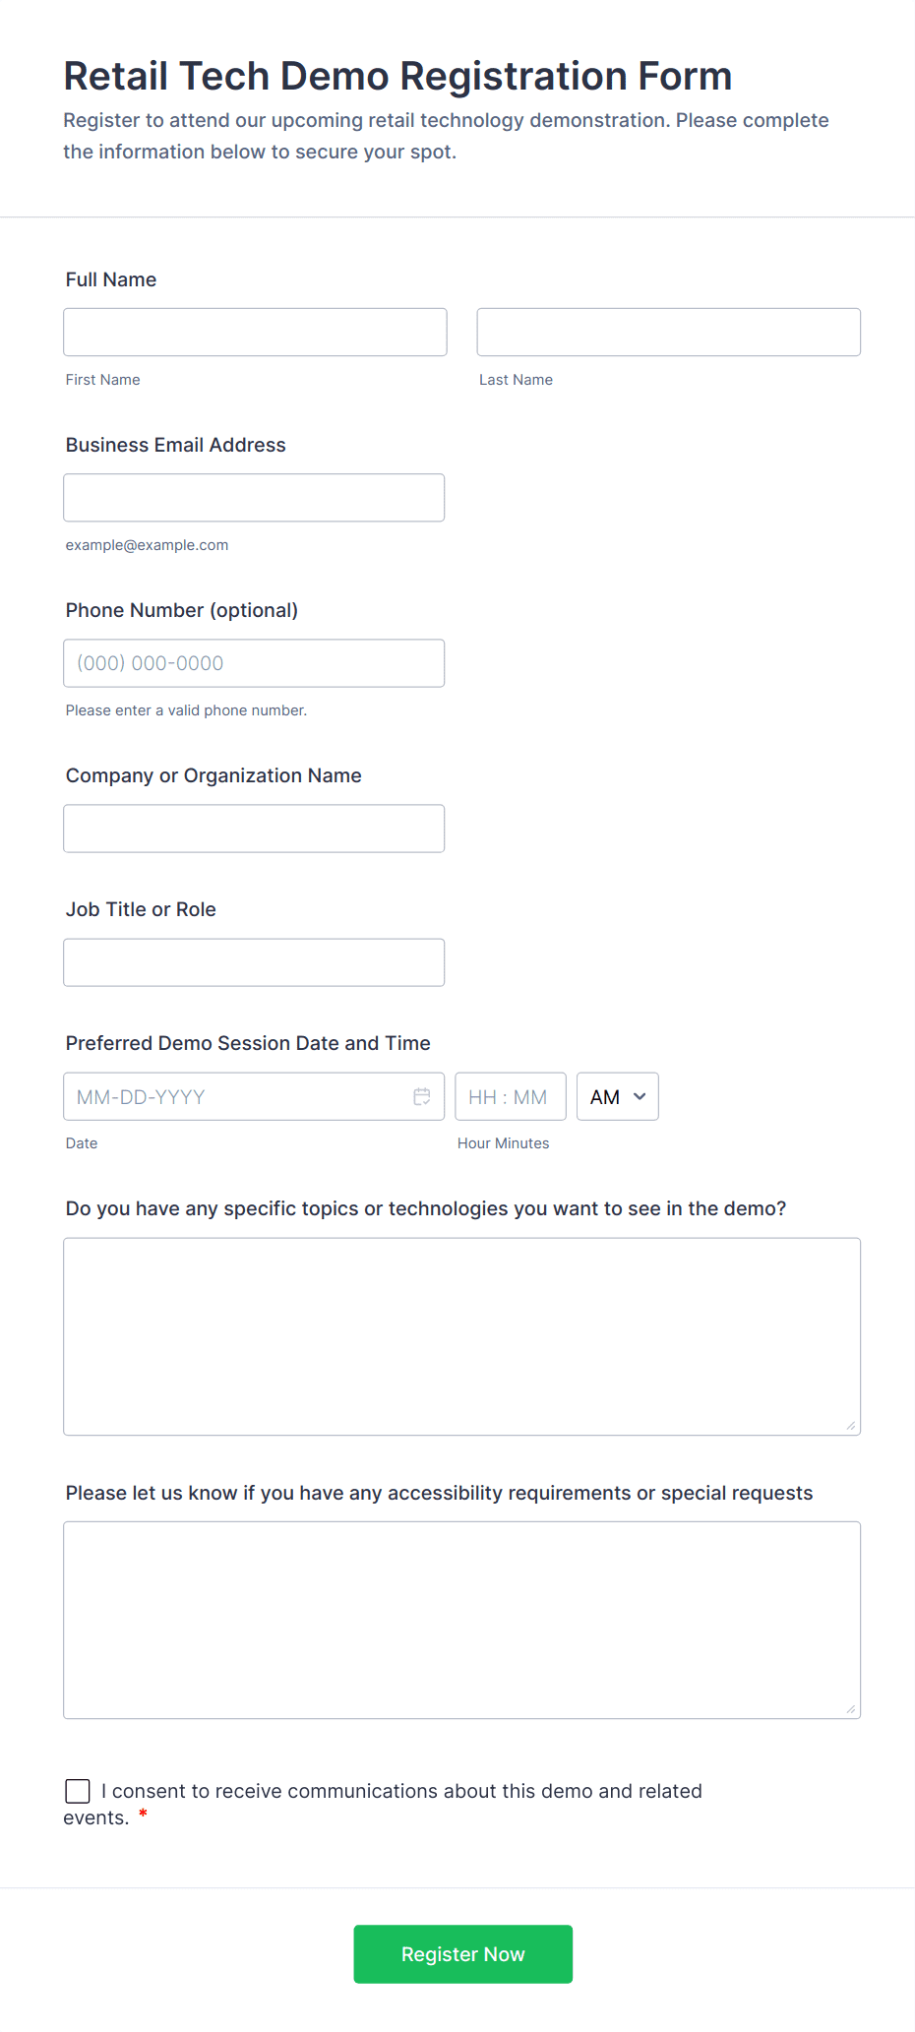Viewport: 915px width, 2032px height.
Task: Click the Last Name input field
Action: click(668, 332)
